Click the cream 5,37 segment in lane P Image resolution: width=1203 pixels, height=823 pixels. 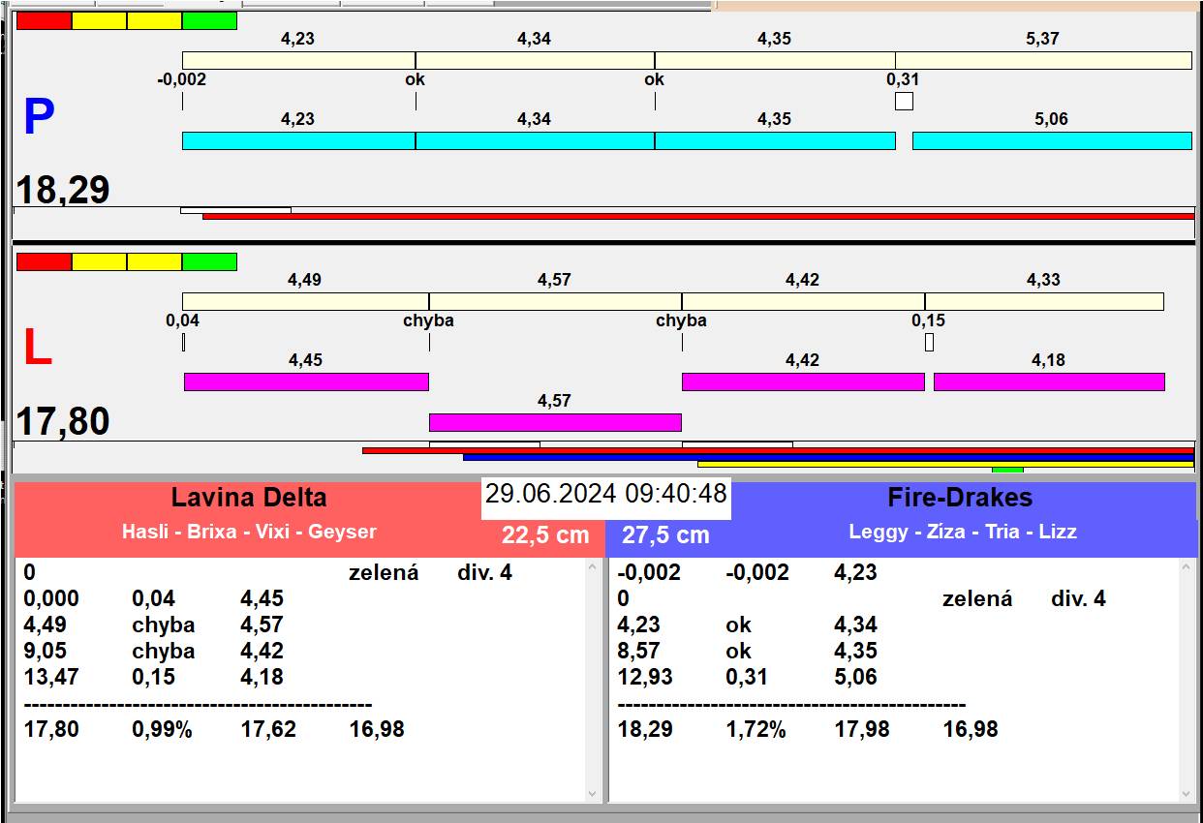point(1042,60)
